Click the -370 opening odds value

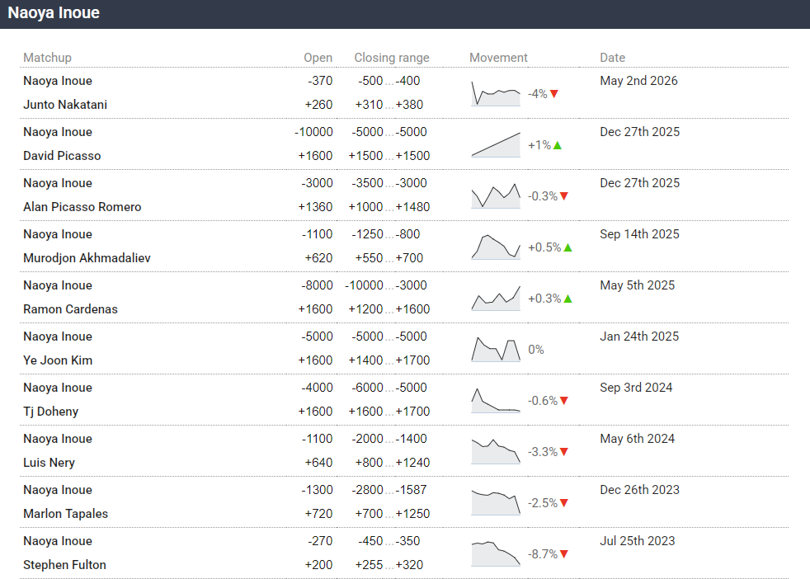click(320, 81)
